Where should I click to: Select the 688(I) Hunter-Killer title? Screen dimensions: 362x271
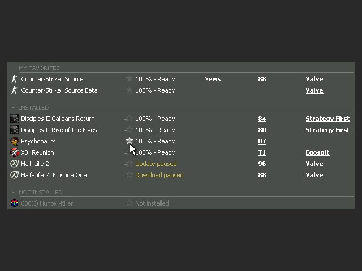coord(47,203)
